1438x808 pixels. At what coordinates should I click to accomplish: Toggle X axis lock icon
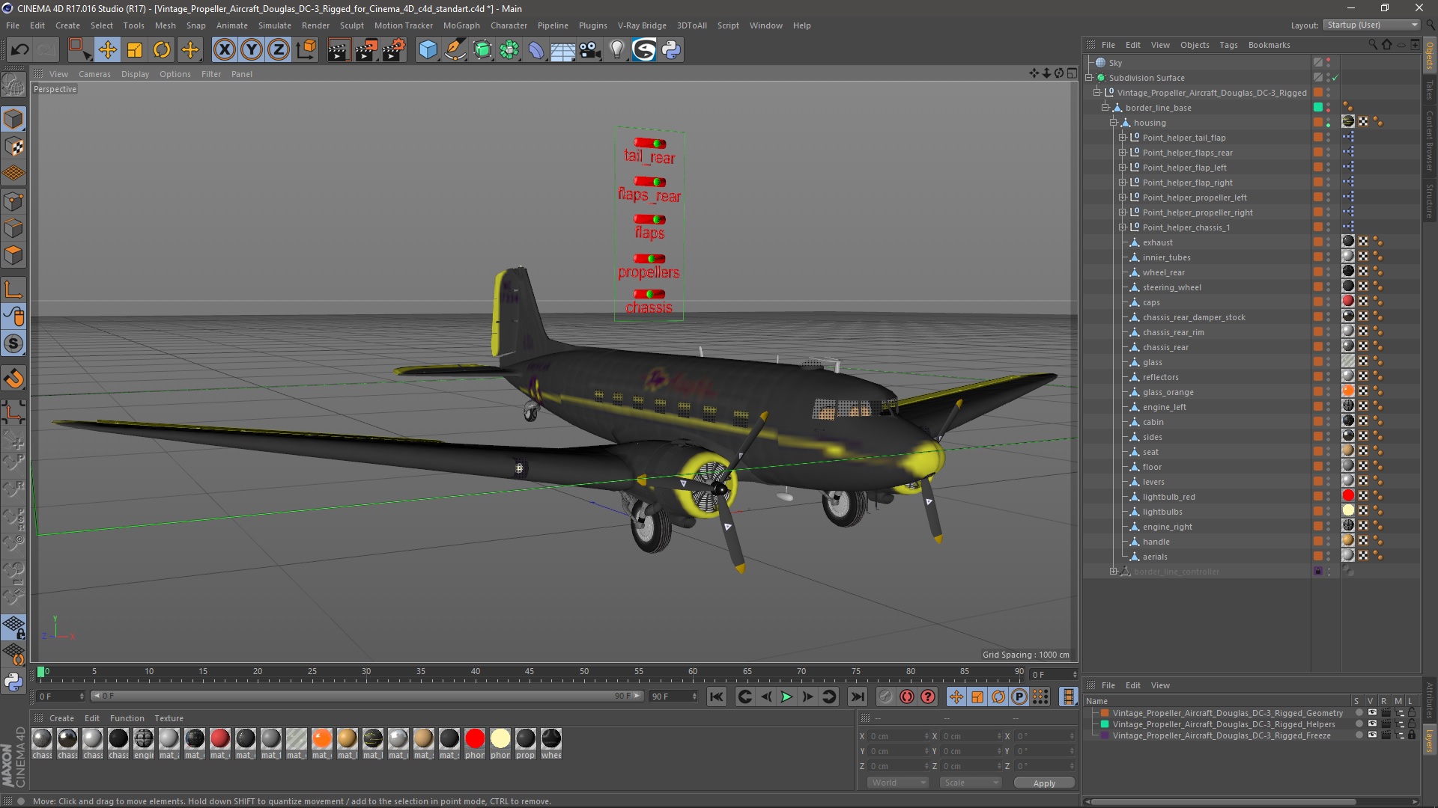(x=224, y=50)
